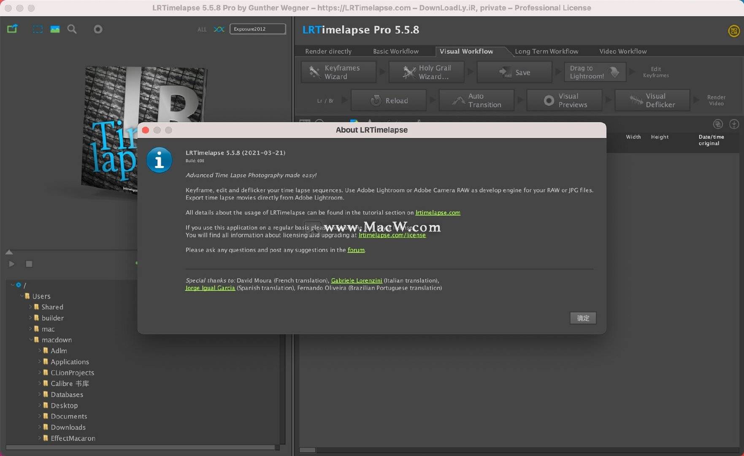The image size is (744, 456).
Task: Click the blue info icon in About dialog
Action: point(159,160)
